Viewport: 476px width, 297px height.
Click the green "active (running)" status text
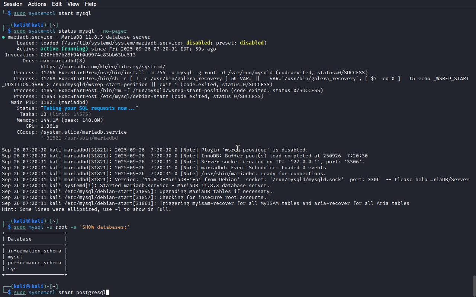(64, 49)
